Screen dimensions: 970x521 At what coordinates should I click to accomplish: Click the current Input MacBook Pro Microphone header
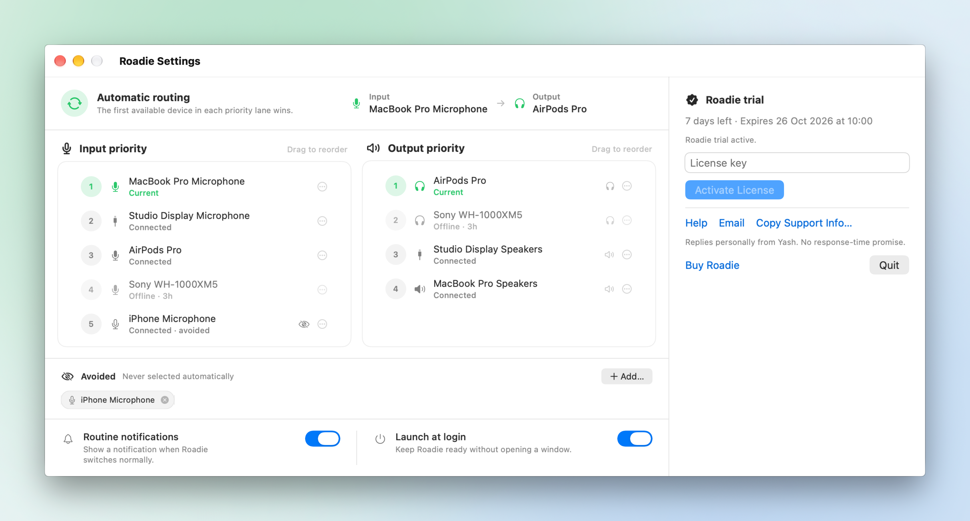point(420,103)
